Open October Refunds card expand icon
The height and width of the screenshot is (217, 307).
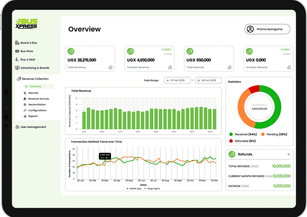pos(289,67)
